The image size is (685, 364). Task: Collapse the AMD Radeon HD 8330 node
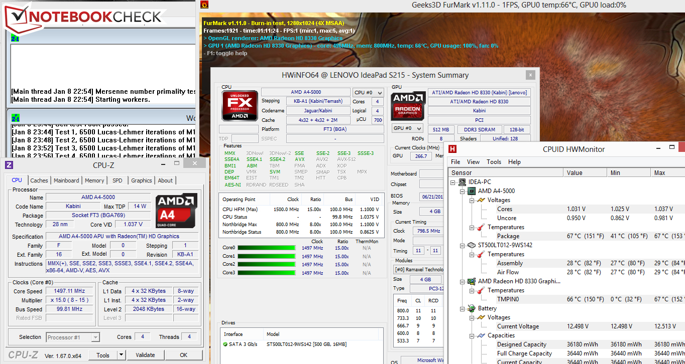[463, 281]
